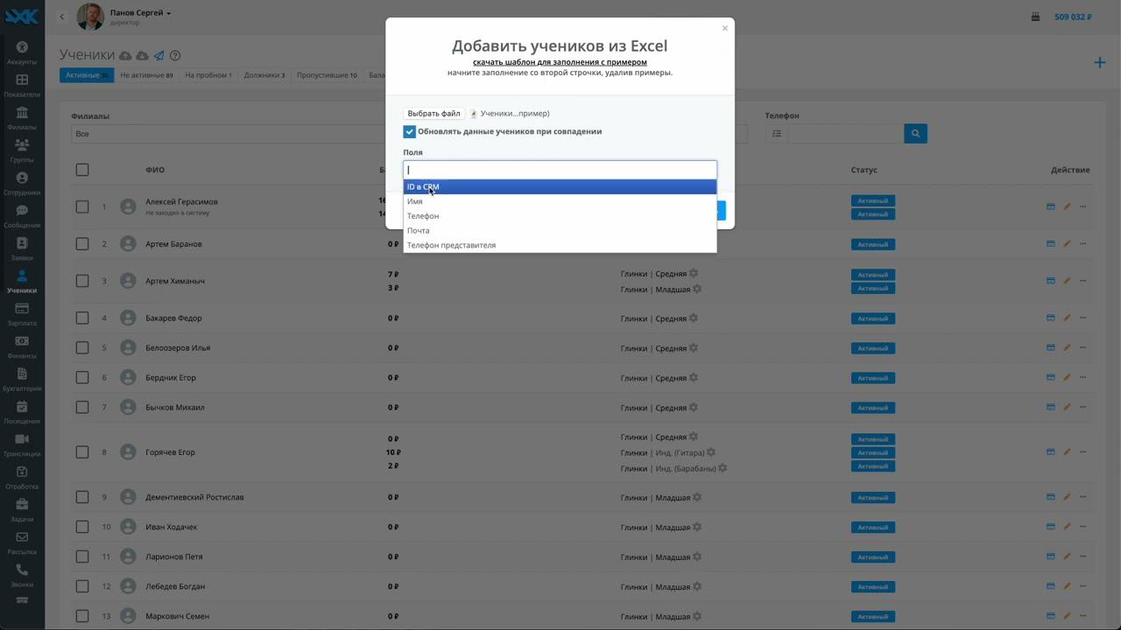Open the Трансляции video section
The width and height of the screenshot is (1121, 630).
22,444
